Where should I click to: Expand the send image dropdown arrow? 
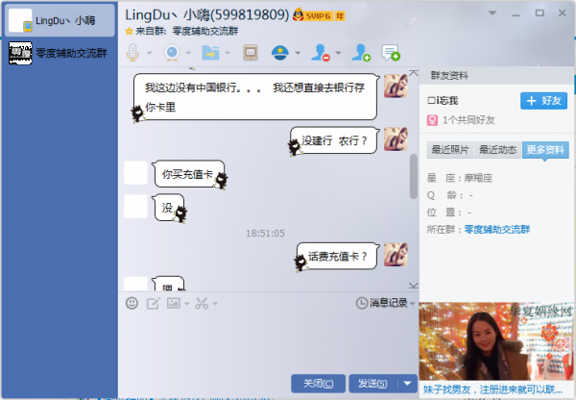click(187, 304)
